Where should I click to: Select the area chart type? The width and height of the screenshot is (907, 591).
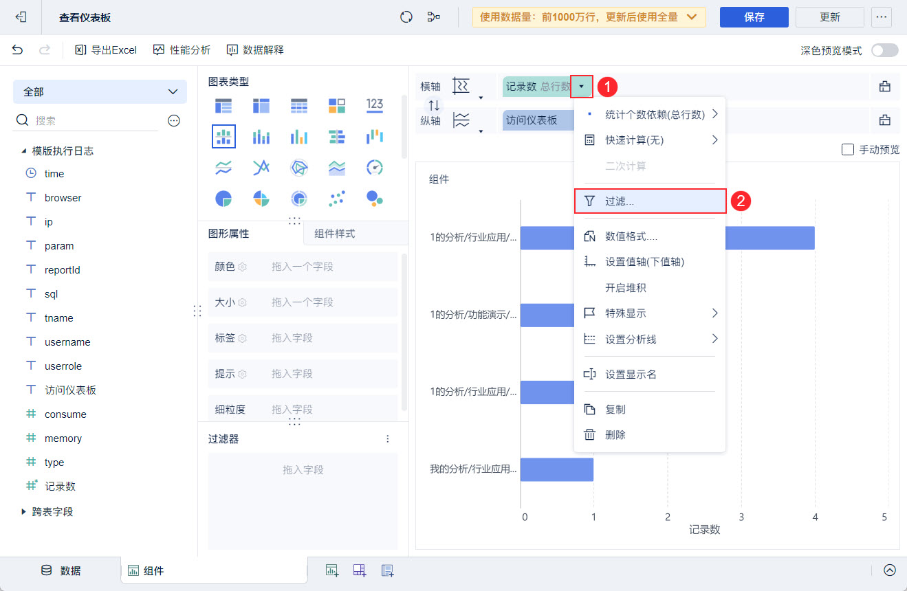(x=337, y=167)
